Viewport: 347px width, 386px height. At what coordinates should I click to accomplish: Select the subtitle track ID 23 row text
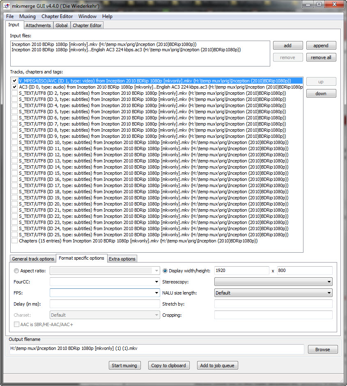(x=154, y=222)
